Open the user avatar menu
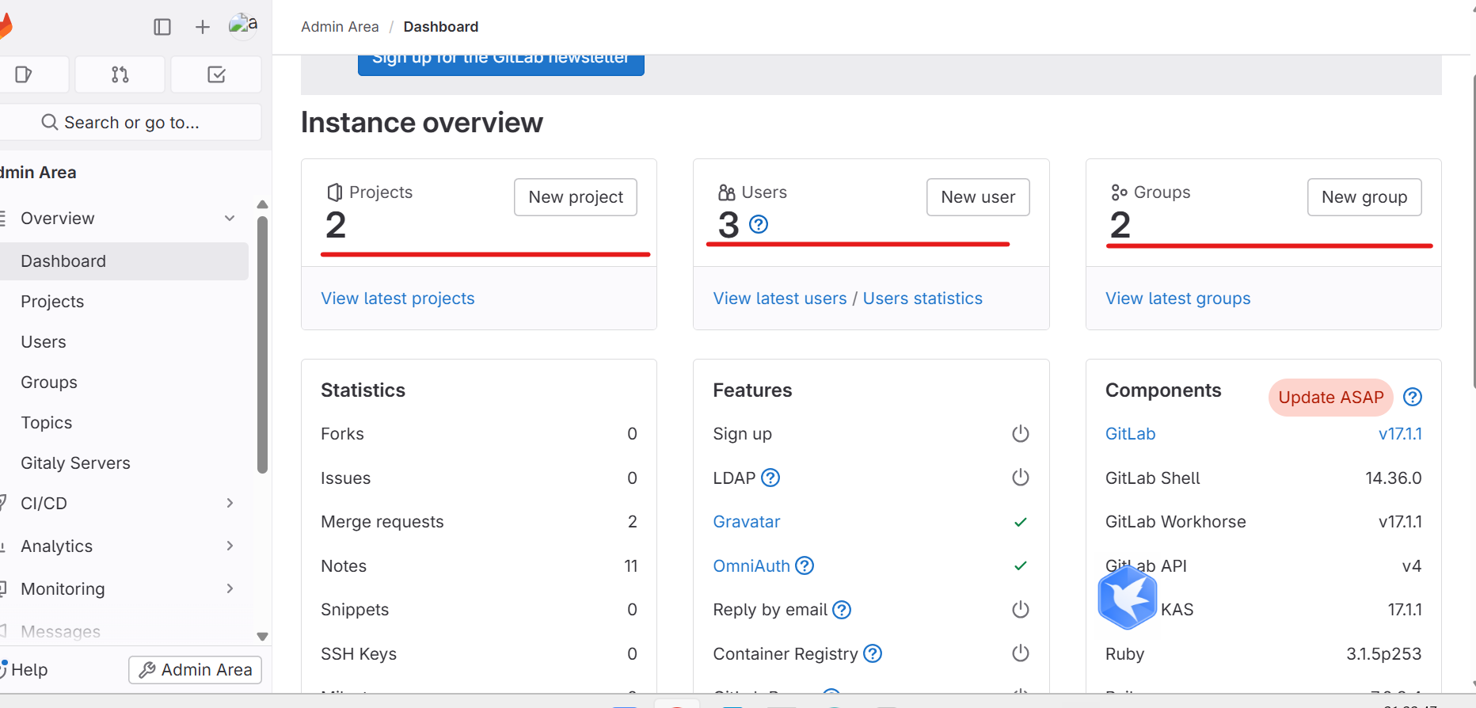This screenshot has height=708, width=1476. (x=243, y=26)
